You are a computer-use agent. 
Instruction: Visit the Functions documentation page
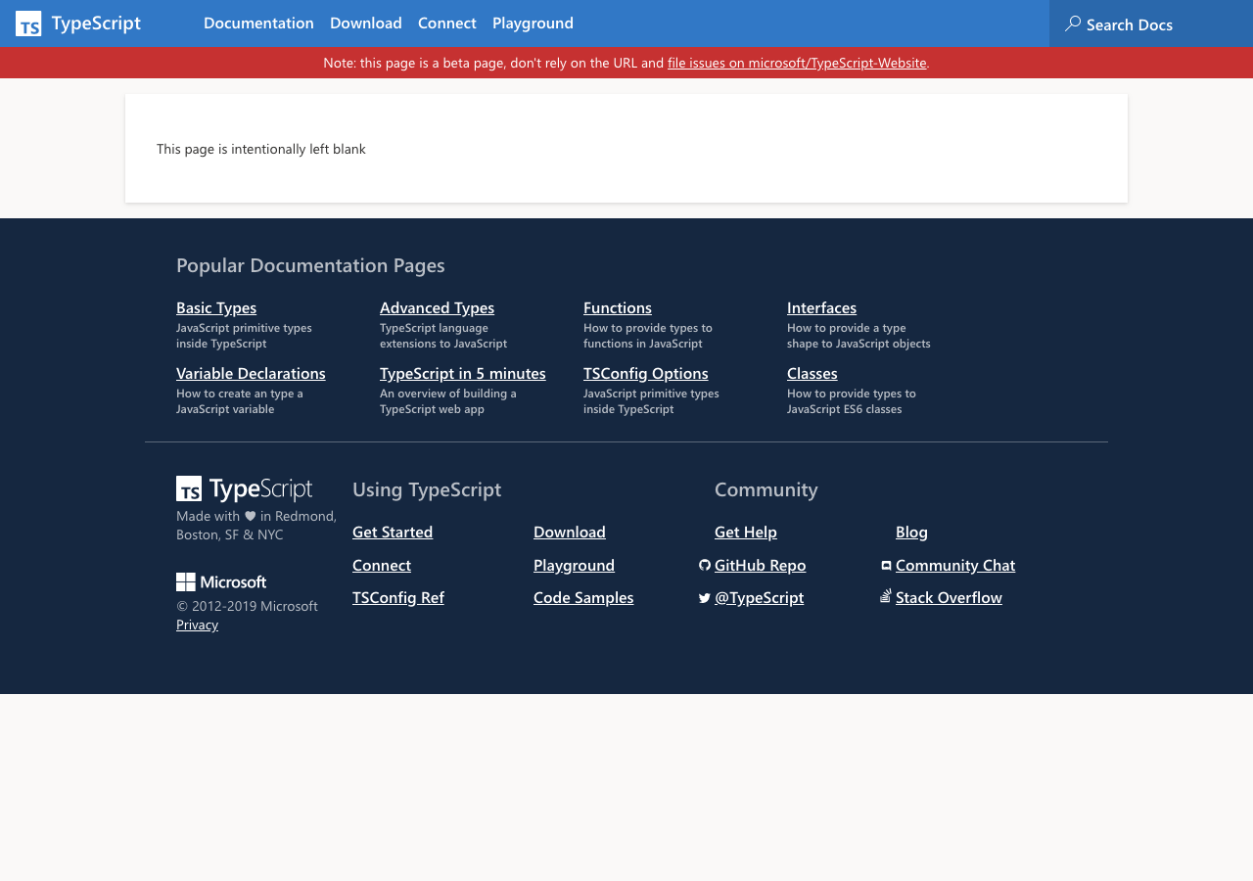[x=618, y=307]
